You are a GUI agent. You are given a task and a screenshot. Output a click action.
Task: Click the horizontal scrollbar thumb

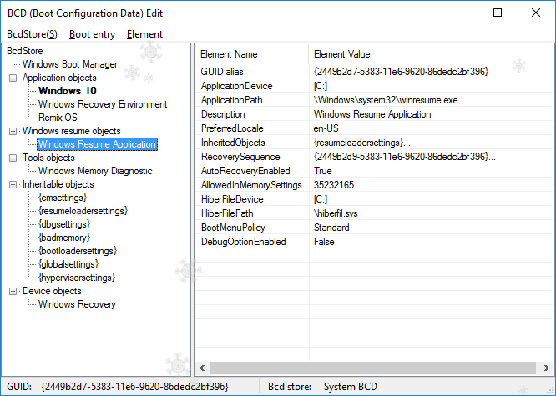[372, 368]
